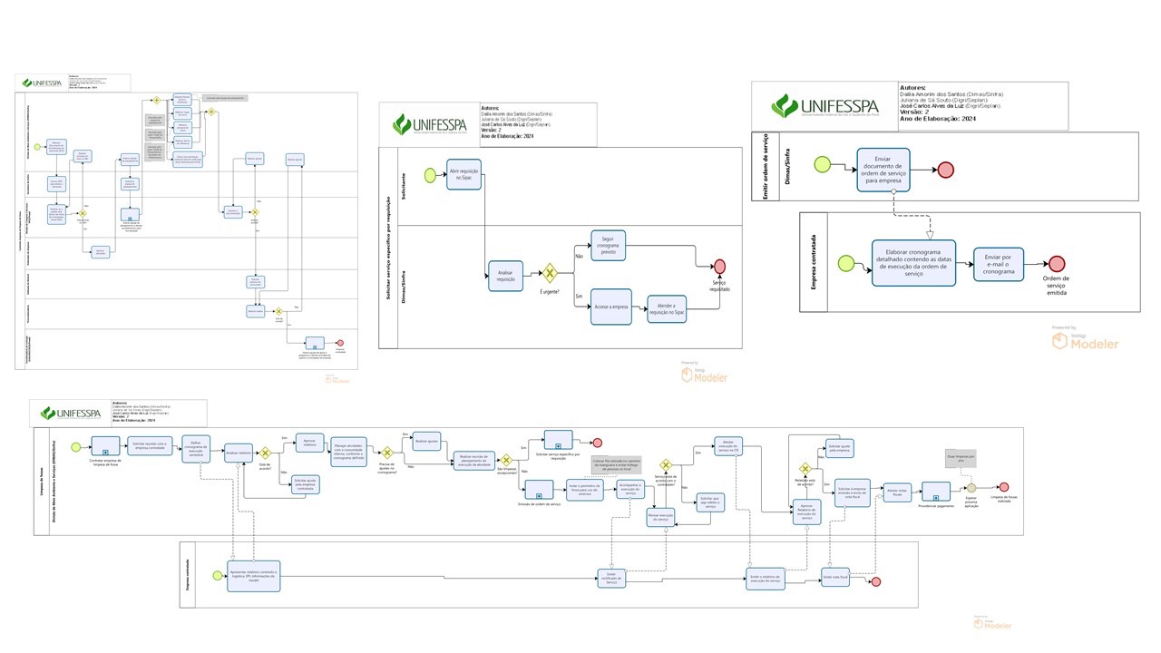Viewport: 1161px width, 653px height.
Task: Select the 'É urgente?' gateway diamond
Action: [x=549, y=273]
